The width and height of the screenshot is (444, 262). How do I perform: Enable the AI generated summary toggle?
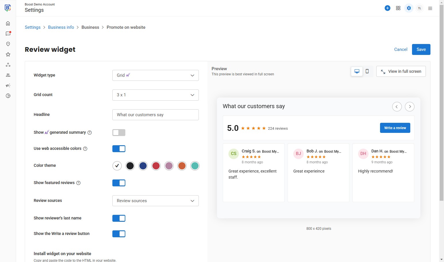pyautogui.click(x=119, y=133)
